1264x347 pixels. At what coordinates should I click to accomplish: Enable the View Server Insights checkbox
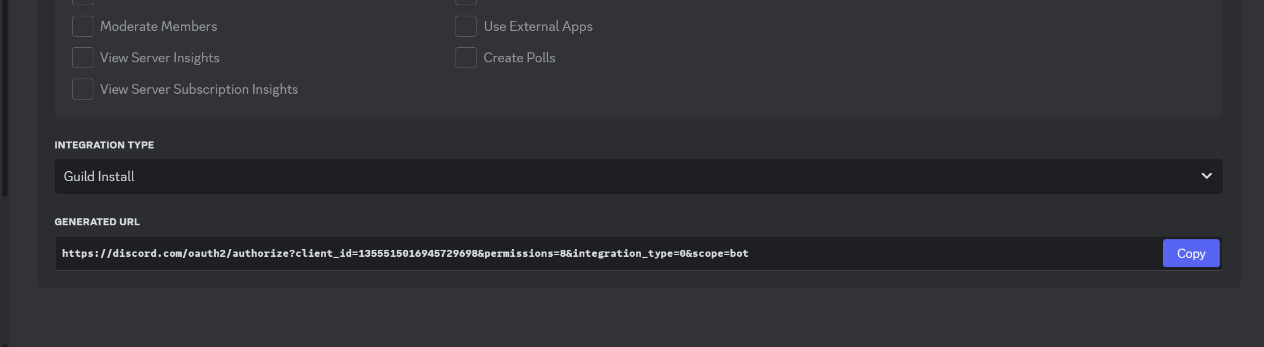(83, 58)
